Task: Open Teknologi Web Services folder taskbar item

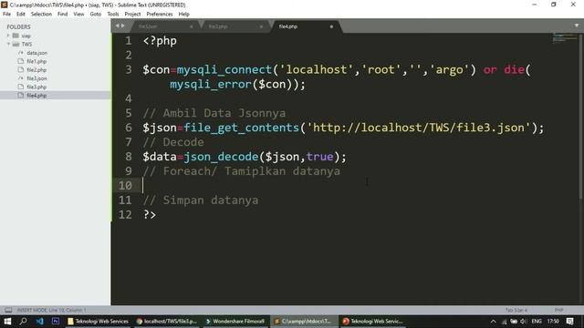Action: [x=98, y=322]
